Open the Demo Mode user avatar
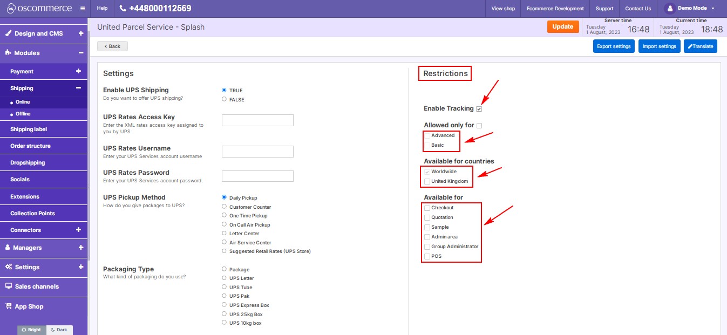The width and height of the screenshot is (727, 335). (x=670, y=8)
